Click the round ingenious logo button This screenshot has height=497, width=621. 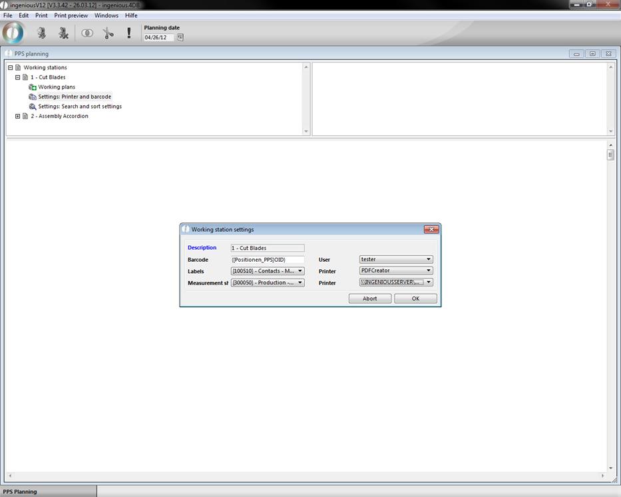tap(13, 33)
